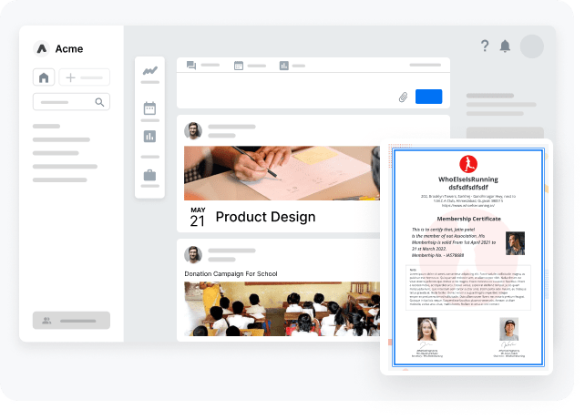
Task: Open the Product Design event title
Action: click(265, 217)
